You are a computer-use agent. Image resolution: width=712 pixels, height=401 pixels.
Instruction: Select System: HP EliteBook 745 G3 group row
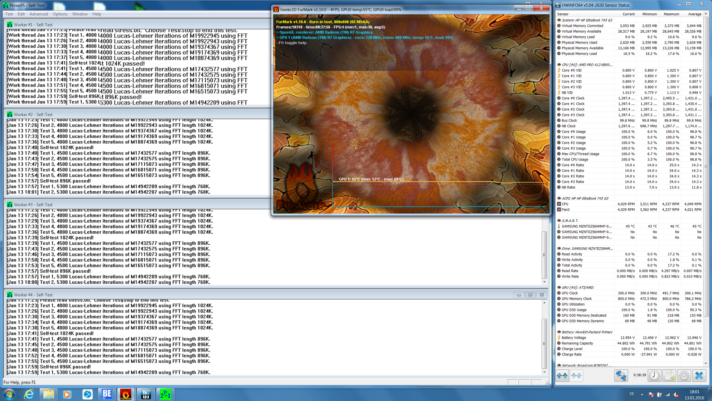pyautogui.click(x=629, y=20)
